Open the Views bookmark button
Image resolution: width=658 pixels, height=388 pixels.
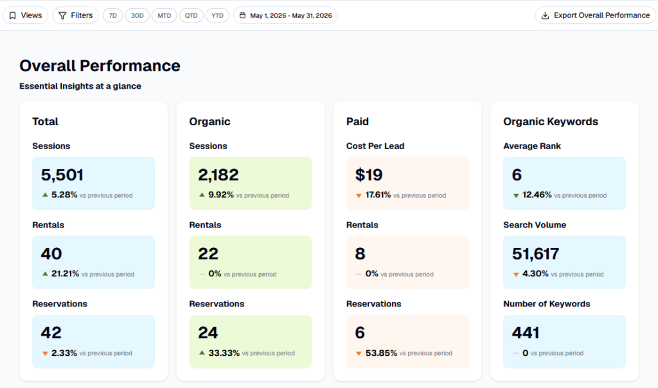click(25, 15)
